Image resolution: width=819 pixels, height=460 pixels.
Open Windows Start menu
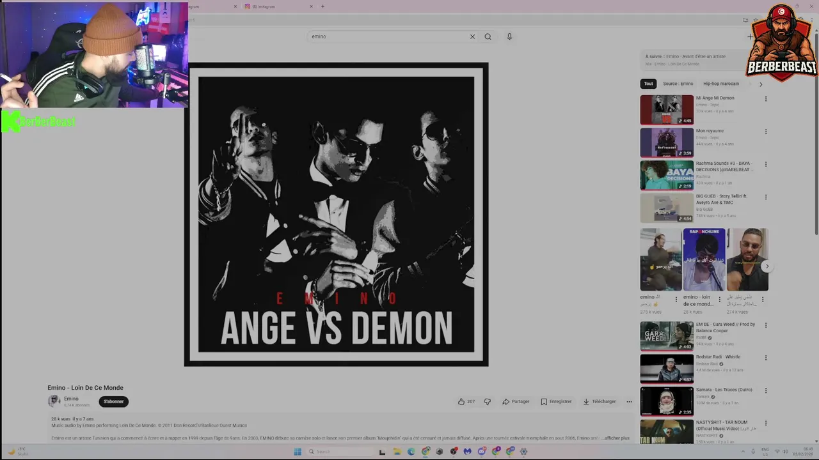[x=298, y=452]
